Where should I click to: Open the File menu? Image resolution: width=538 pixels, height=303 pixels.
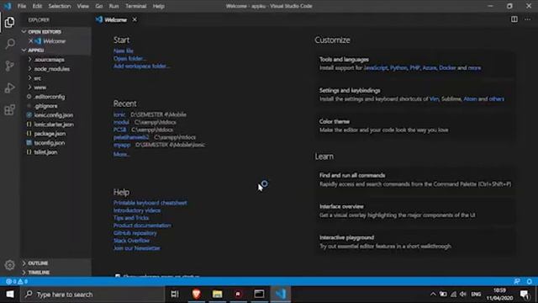(22, 6)
